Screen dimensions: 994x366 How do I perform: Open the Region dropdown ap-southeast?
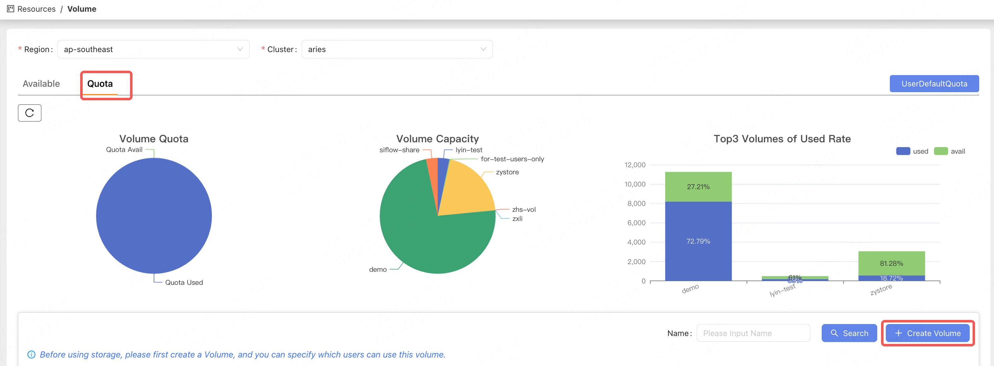[x=153, y=49]
